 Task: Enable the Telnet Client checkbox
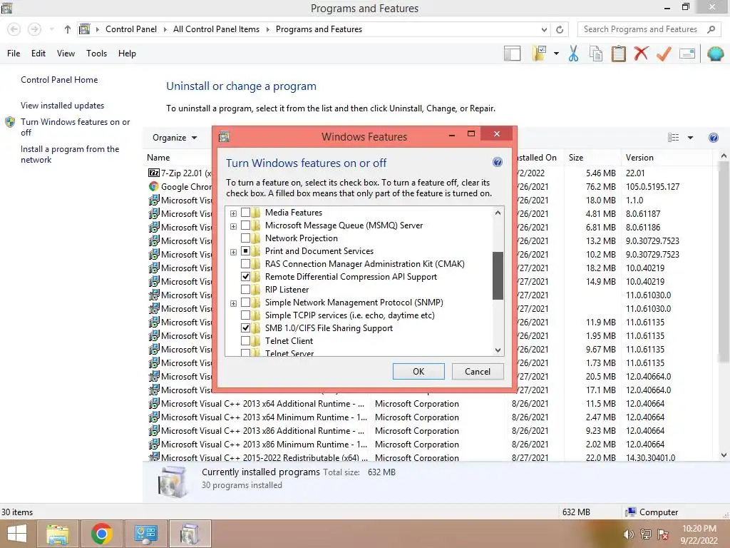coord(245,341)
